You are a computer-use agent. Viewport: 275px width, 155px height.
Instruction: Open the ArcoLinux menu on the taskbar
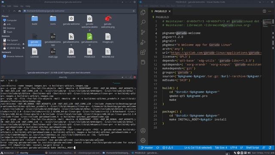pos(7,153)
